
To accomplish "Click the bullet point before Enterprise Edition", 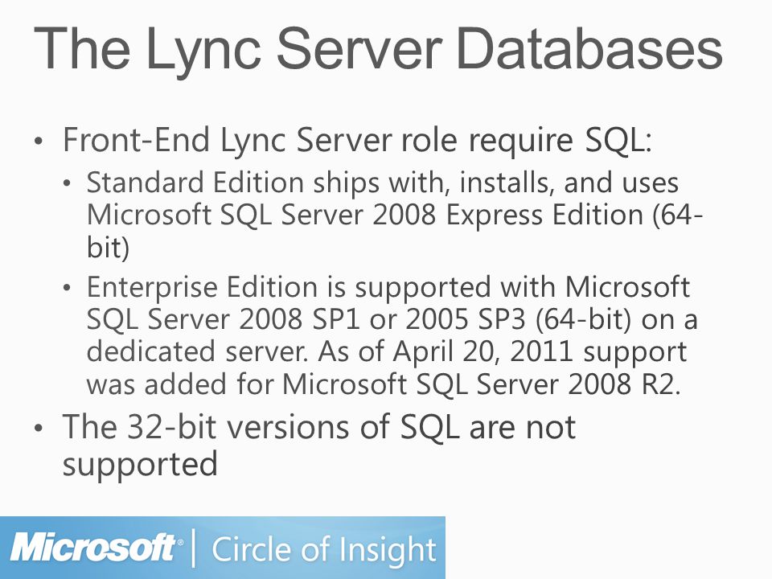I will 68,289.
